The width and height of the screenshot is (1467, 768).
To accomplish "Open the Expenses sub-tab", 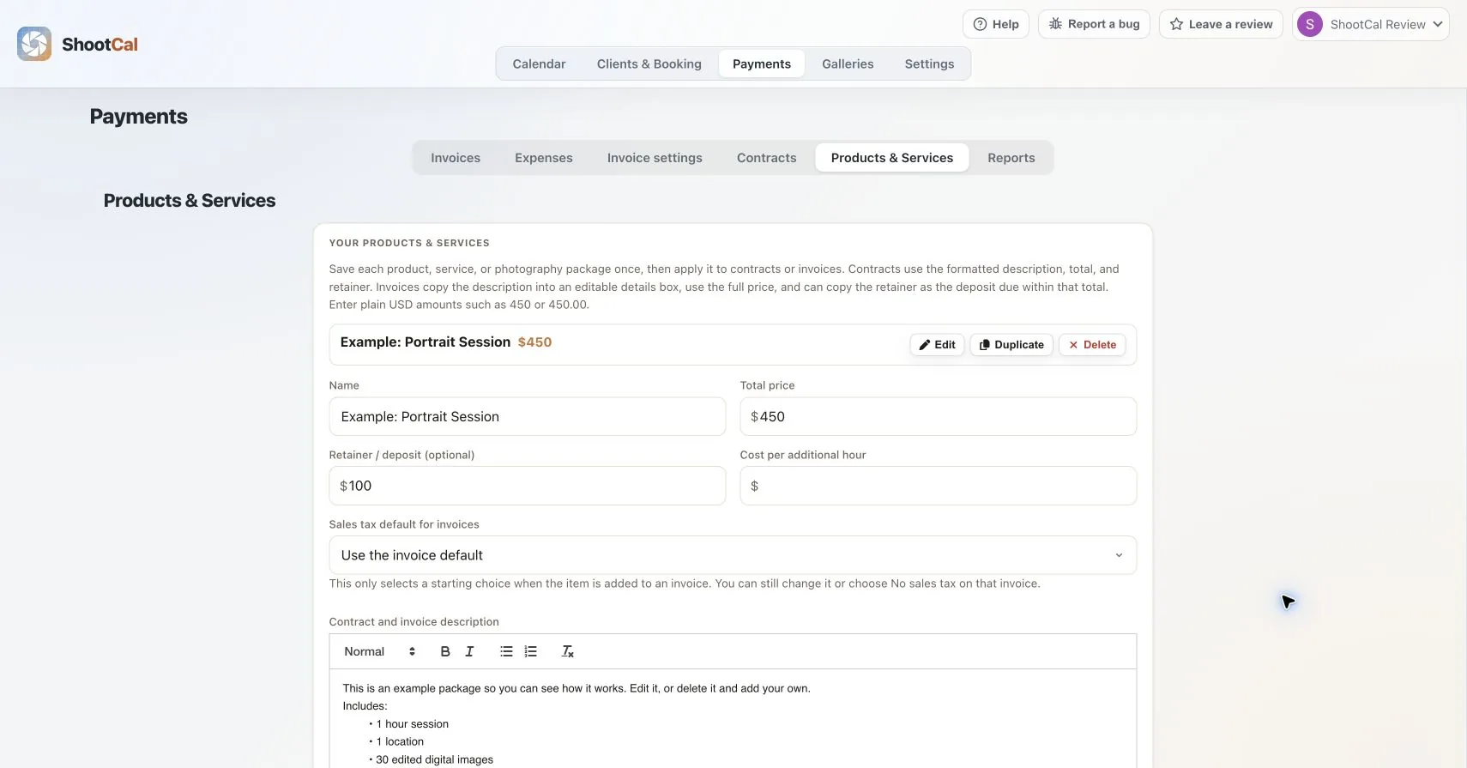I will pos(544,158).
